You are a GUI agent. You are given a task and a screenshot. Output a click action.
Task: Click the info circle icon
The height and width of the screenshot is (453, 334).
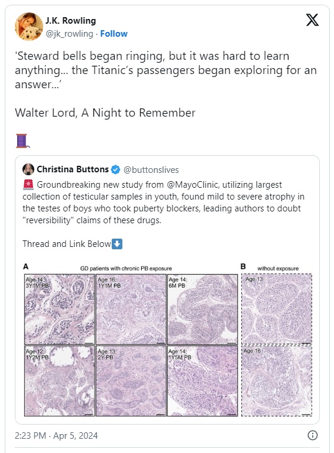[x=313, y=435]
